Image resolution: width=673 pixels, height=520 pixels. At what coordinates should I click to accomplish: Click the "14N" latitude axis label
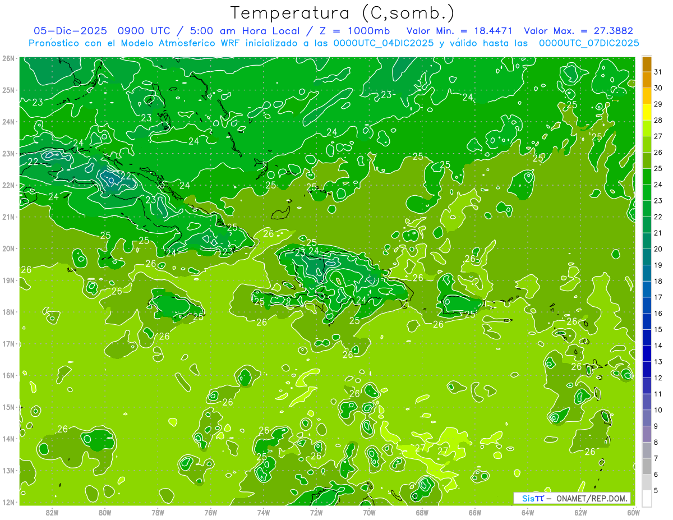click(8, 439)
